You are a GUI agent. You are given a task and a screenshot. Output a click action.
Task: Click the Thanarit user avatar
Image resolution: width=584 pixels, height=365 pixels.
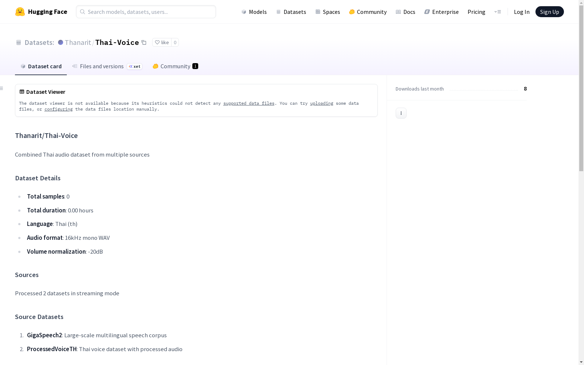pos(61,42)
